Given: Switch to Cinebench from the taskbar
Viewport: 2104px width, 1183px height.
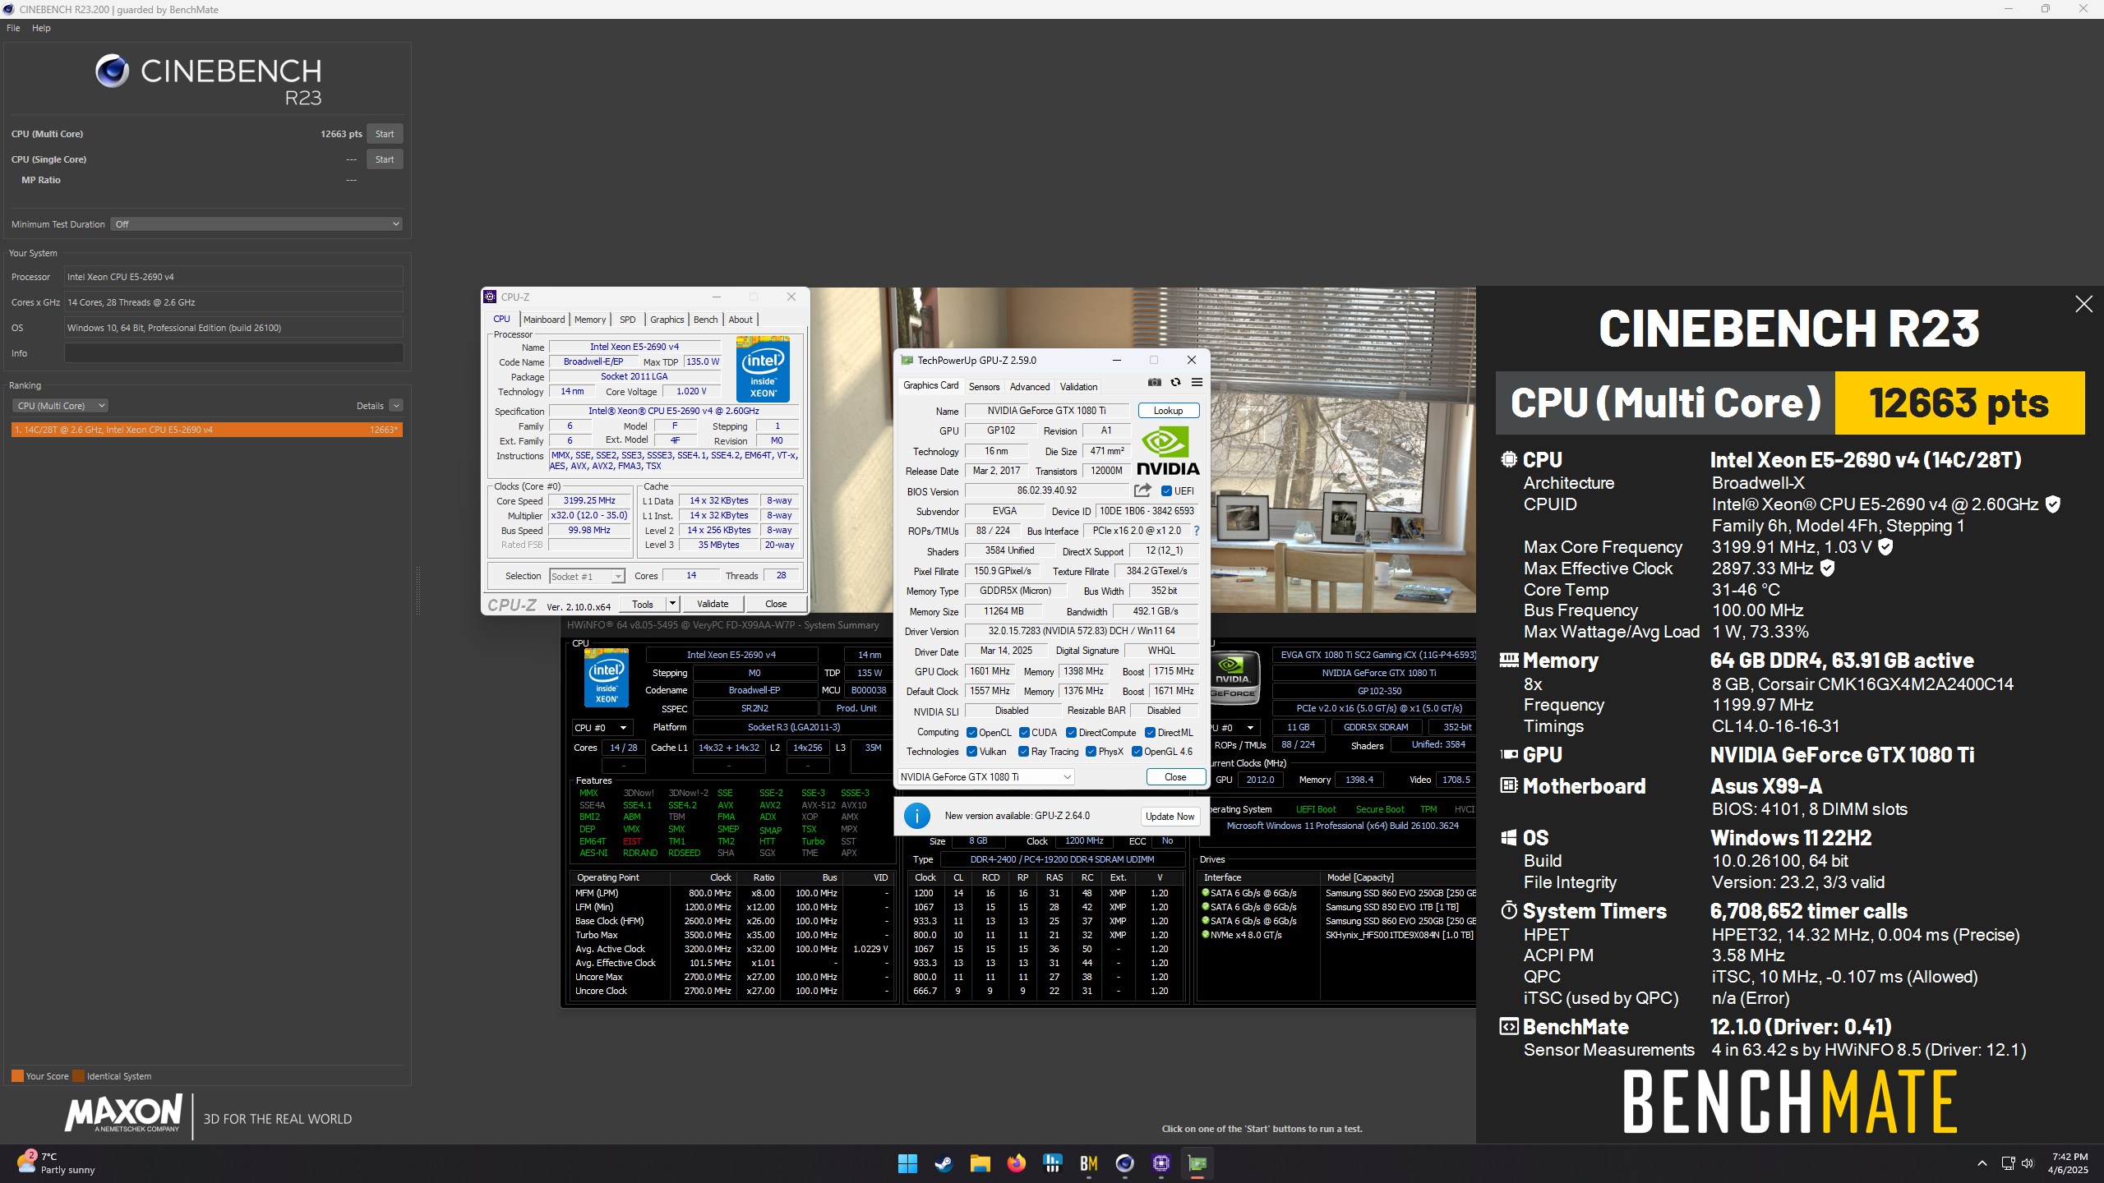Looking at the screenshot, I should [x=1125, y=1163].
